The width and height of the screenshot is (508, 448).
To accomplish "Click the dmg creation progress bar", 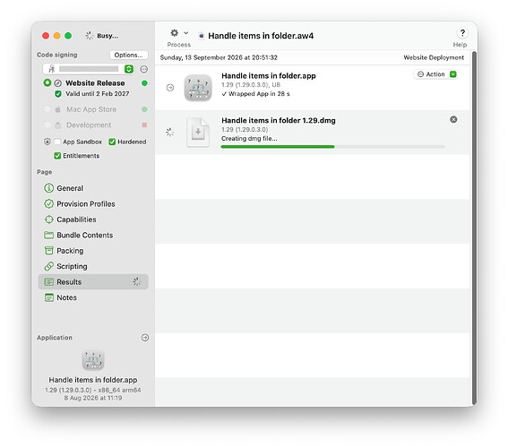I will click(x=332, y=147).
